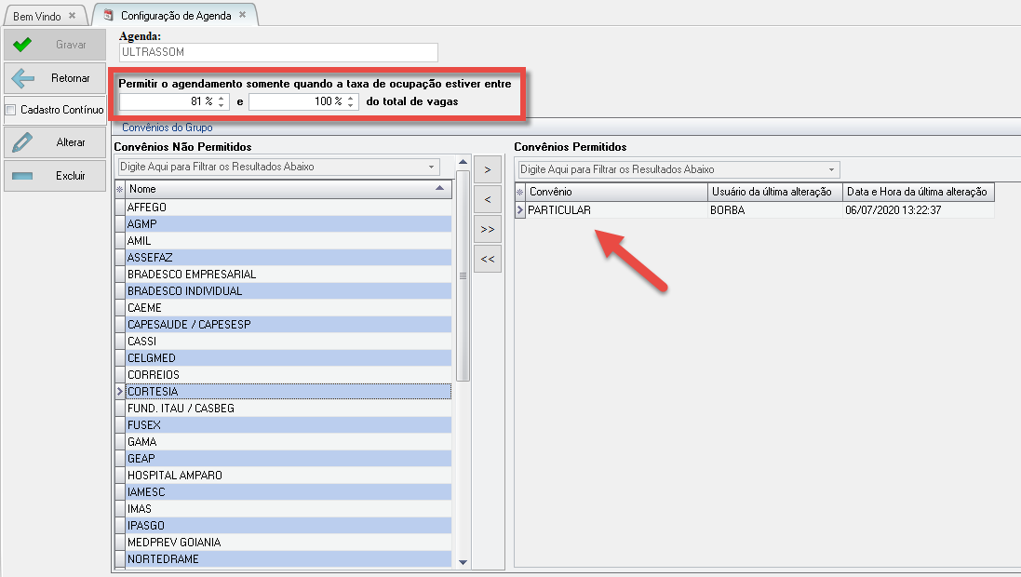Switch to the Bem Vindo tab
This screenshot has height=577, width=1021.
[x=37, y=17]
